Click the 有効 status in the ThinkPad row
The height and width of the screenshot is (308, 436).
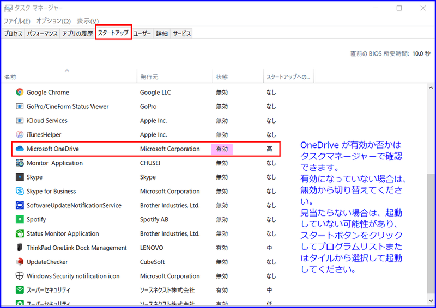(222, 248)
